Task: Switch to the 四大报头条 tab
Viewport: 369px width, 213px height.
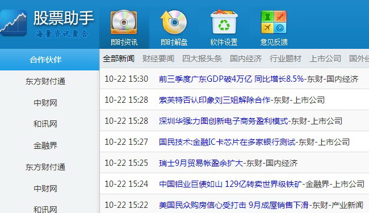Action: (x=202, y=59)
